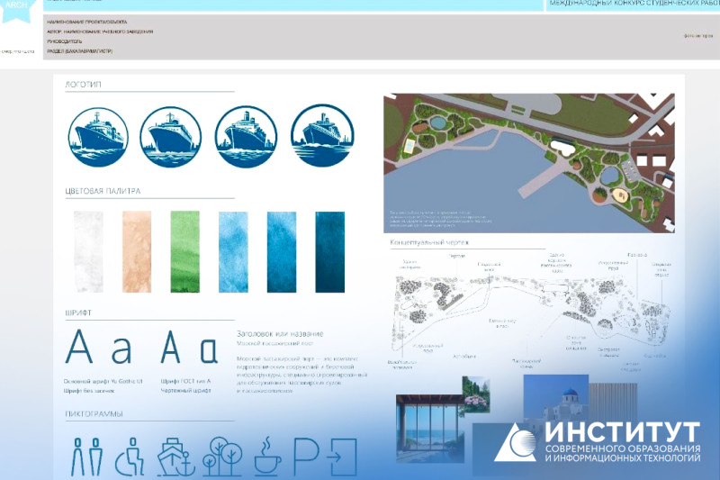Click the trees park pictogram
720x480 pixels.
click(x=220, y=456)
